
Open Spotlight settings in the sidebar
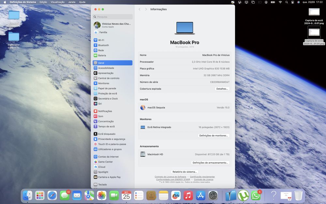click(112, 172)
